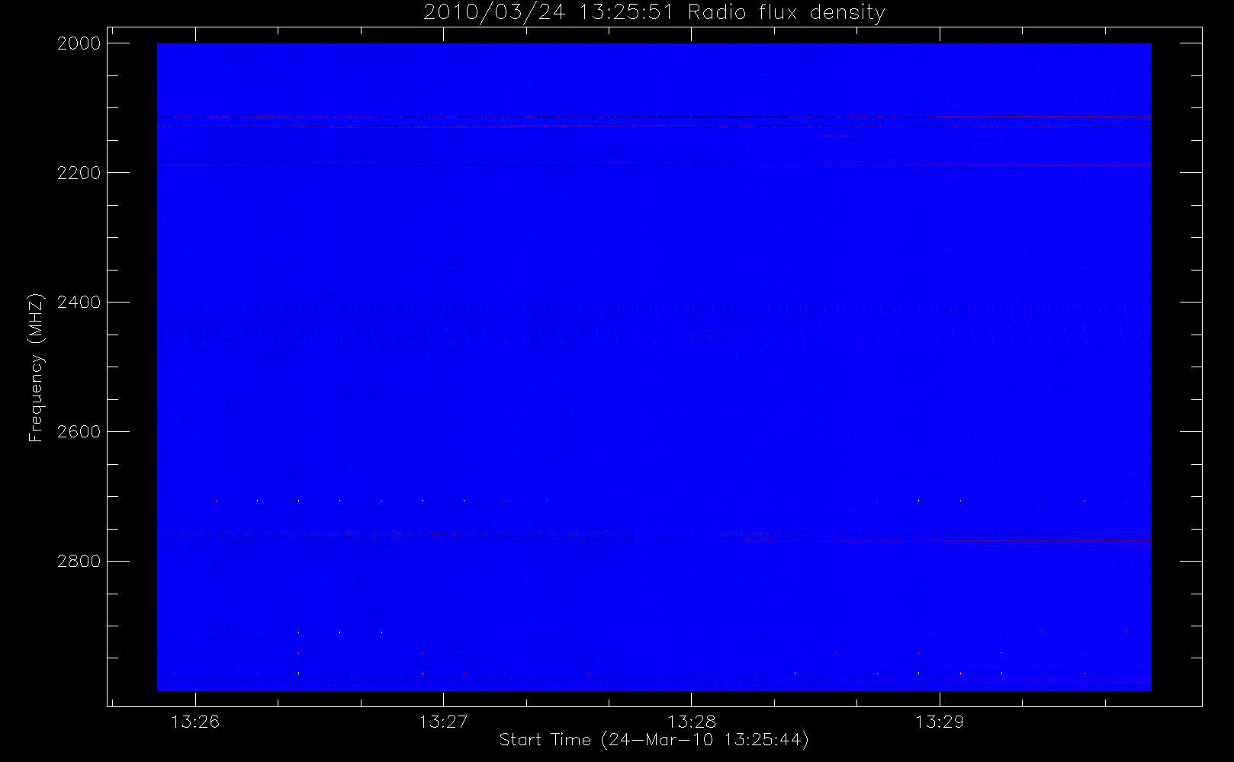Click the 13:29 time tick label

pos(940,722)
